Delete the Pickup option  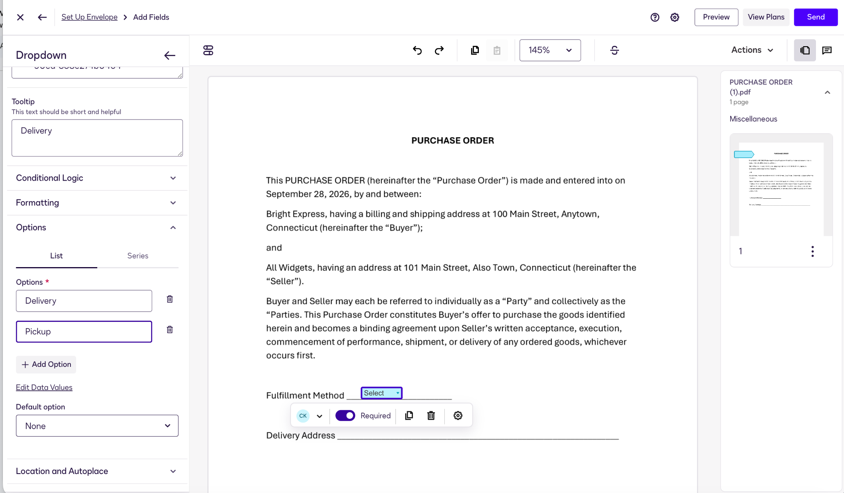170,329
